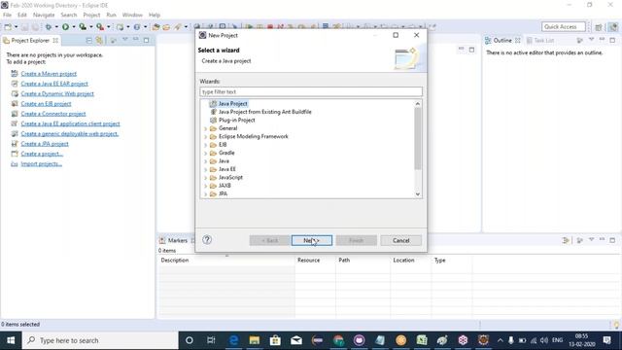Click help question mark in New Project dialog

click(x=207, y=240)
